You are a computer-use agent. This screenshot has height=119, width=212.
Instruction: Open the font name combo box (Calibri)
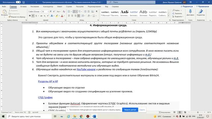pos(35,12)
